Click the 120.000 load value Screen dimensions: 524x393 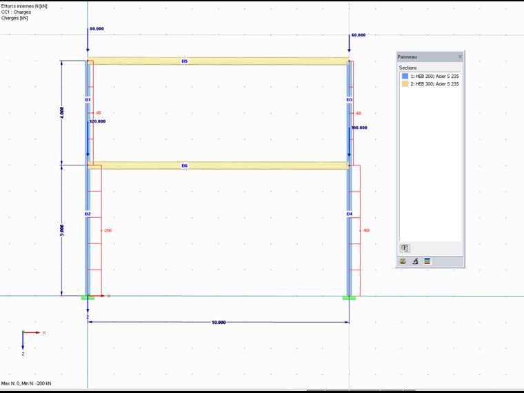pos(98,121)
